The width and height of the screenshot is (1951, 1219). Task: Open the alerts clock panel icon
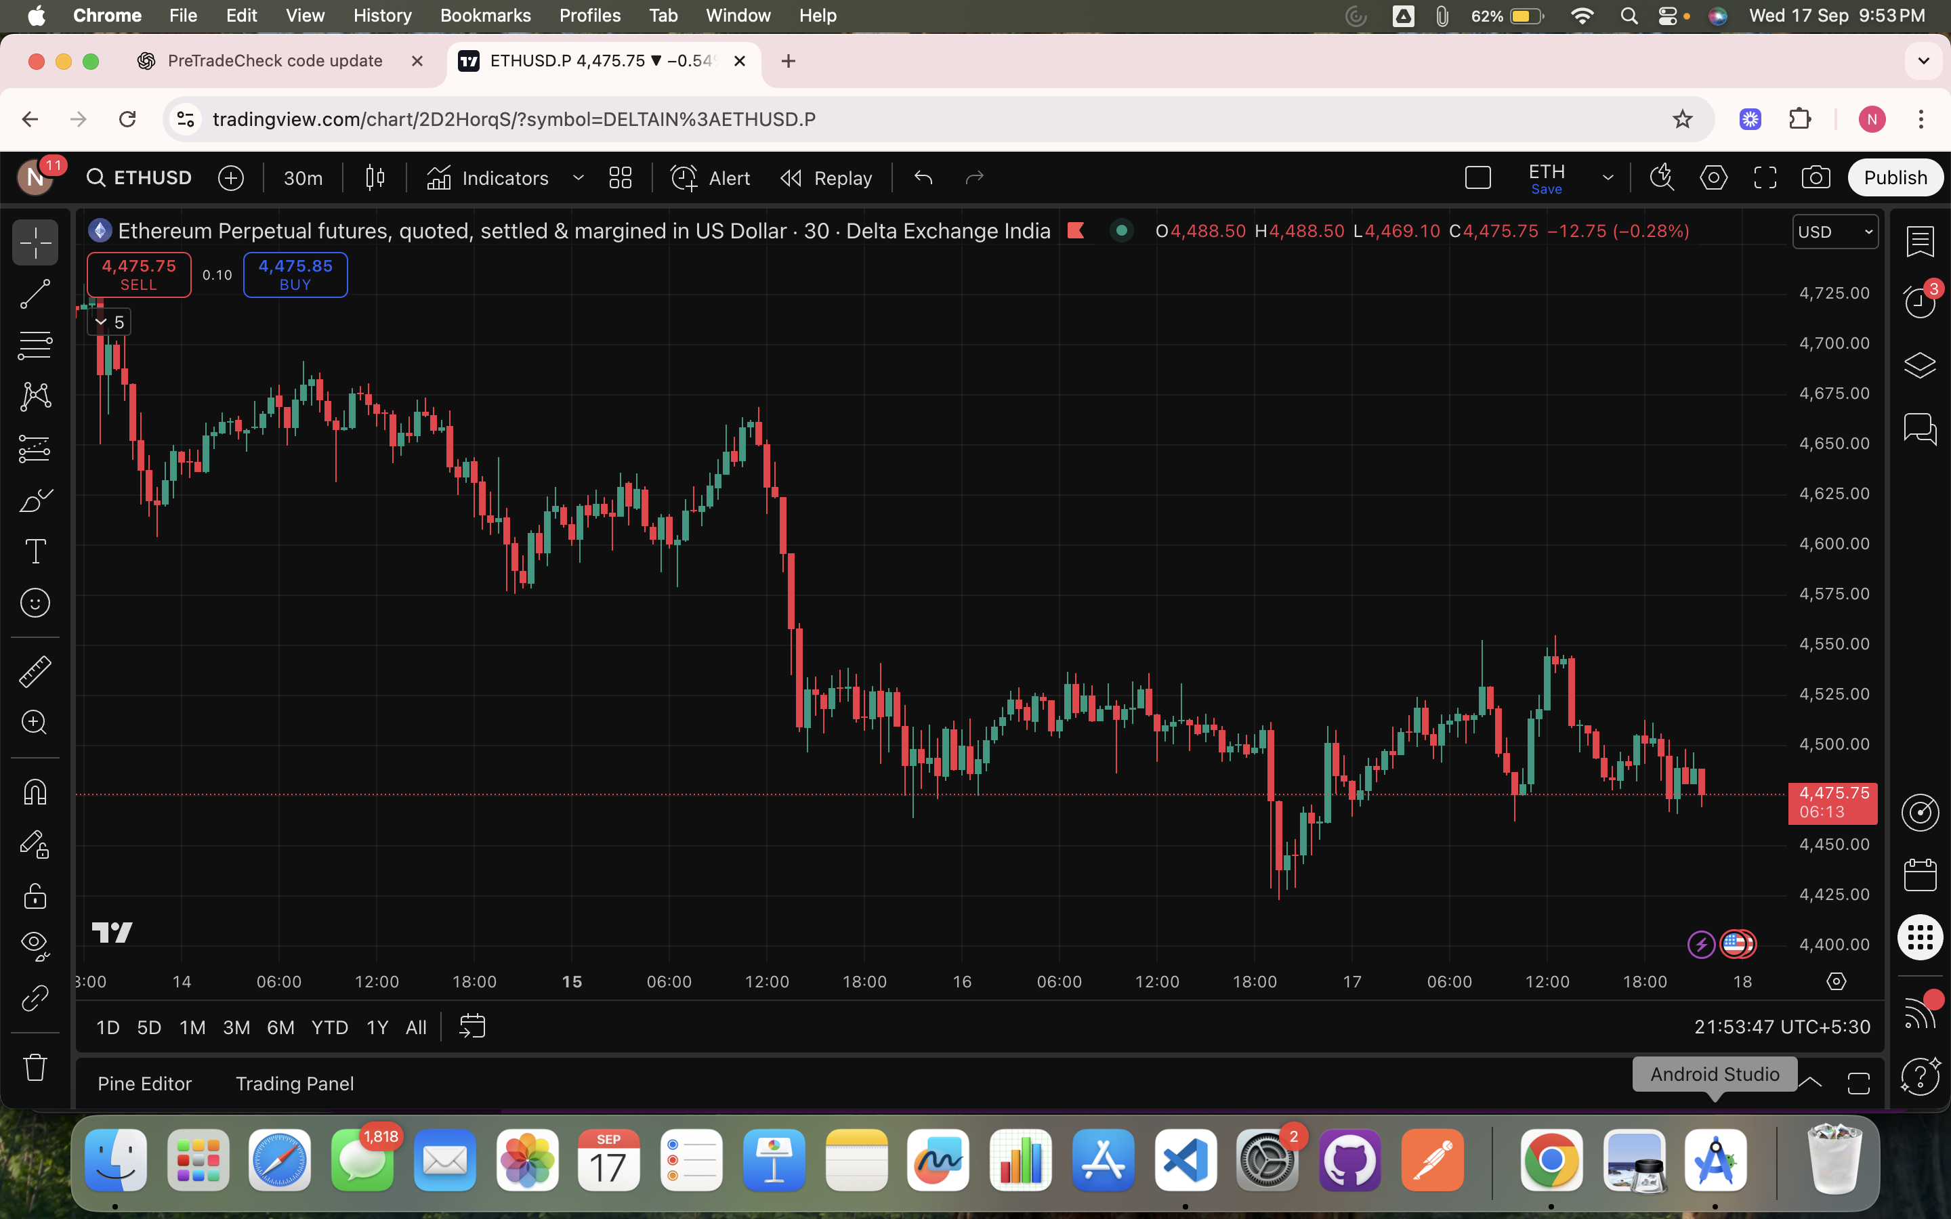pyautogui.click(x=1920, y=302)
